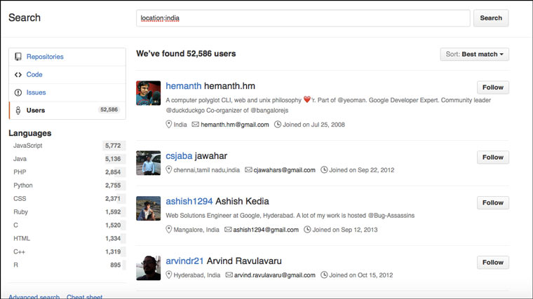Click the 5,772 count next to JavaScript
Viewport: 533px width, 299px height.
pyautogui.click(x=113, y=146)
